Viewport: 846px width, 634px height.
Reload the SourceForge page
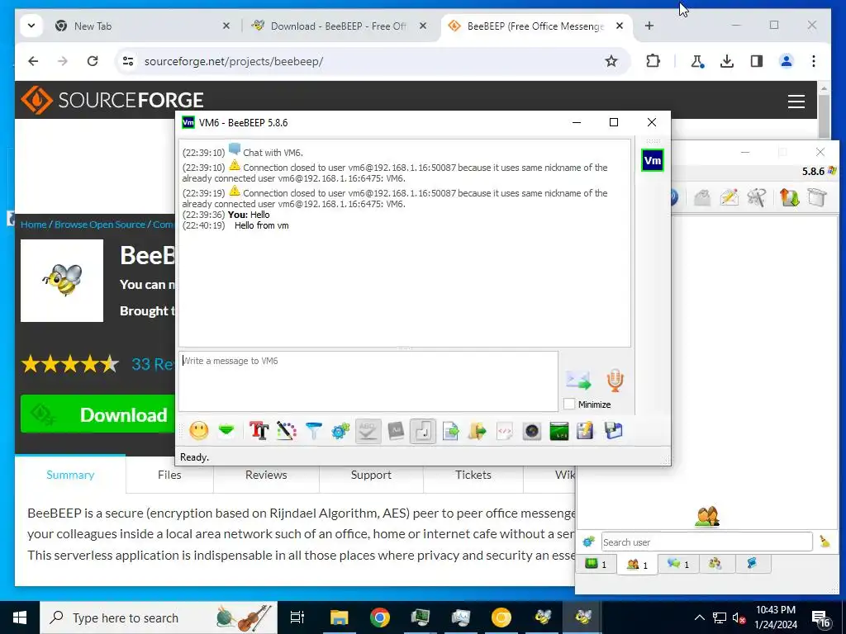pyautogui.click(x=93, y=61)
